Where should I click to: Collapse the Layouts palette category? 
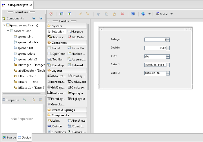click(67, 71)
